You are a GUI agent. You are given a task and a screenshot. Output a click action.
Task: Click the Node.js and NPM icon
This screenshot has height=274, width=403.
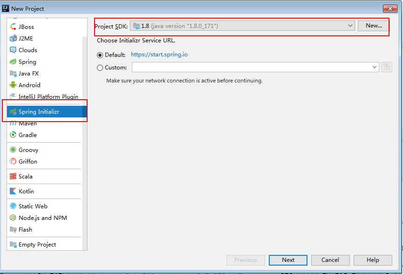tap(13, 218)
